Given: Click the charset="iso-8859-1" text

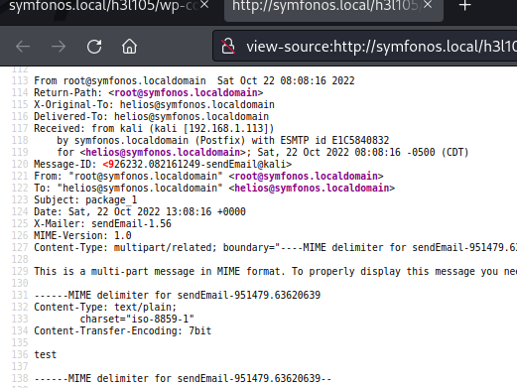Looking at the screenshot, I should (137, 319).
